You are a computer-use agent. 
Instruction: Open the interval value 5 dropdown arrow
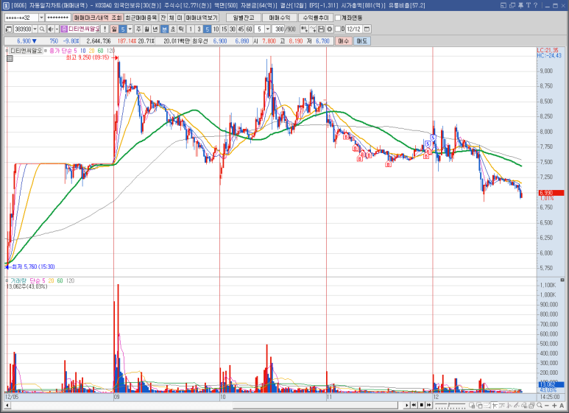pos(268,29)
